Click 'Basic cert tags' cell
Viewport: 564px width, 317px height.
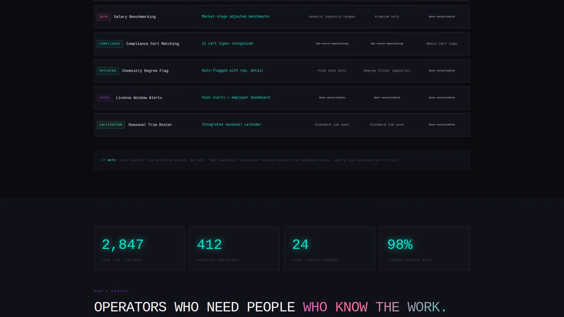click(x=442, y=44)
